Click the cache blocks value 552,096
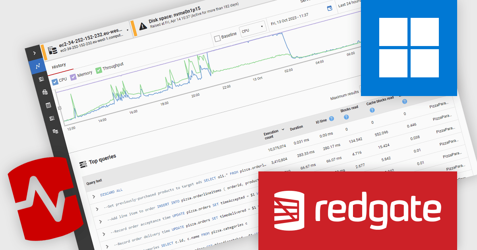477x250 pixels. pyautogui.click(x=381, y=135)
